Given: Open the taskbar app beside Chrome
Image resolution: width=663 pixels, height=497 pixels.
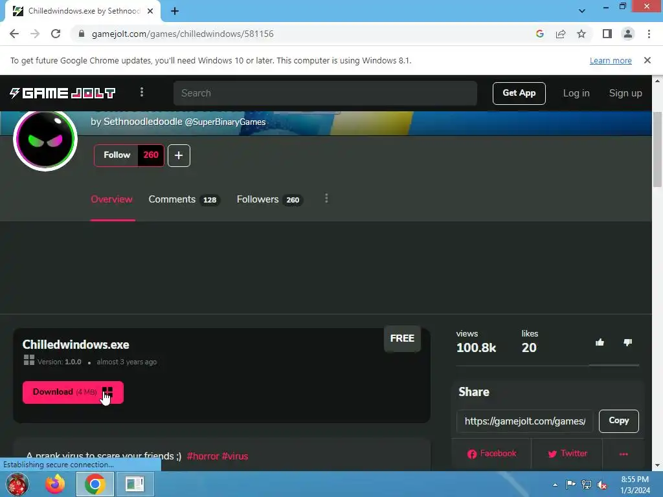Looking at the screenshot, I should coord(135,484).
